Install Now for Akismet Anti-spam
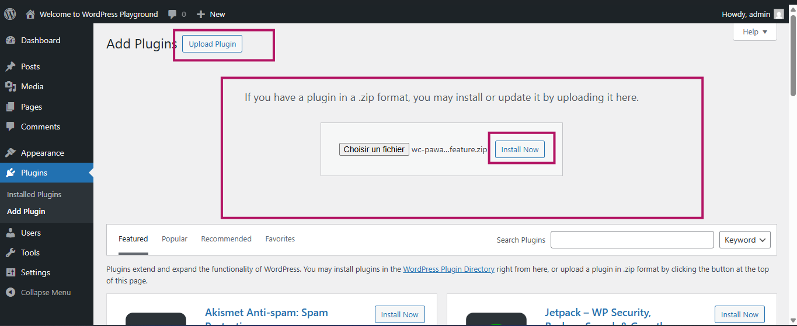The image size is (797, 326). (x=399, y=314)
